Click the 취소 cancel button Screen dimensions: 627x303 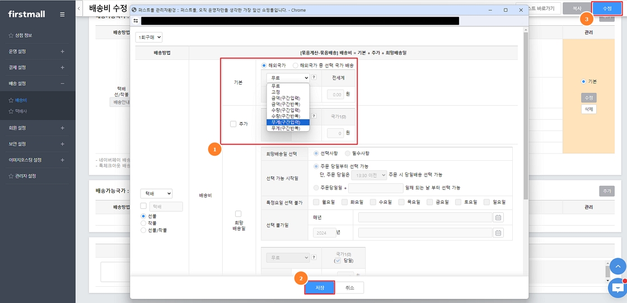tap(350, 287)
